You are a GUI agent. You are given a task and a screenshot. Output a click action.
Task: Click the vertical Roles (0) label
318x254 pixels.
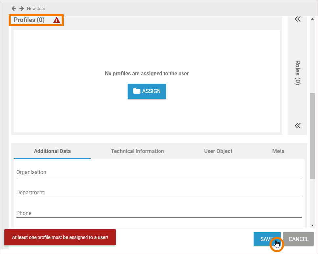(x=297, y=72)
